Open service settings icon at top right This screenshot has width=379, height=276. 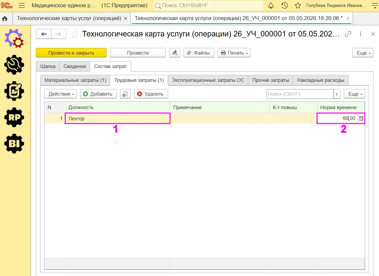point(374,5)
